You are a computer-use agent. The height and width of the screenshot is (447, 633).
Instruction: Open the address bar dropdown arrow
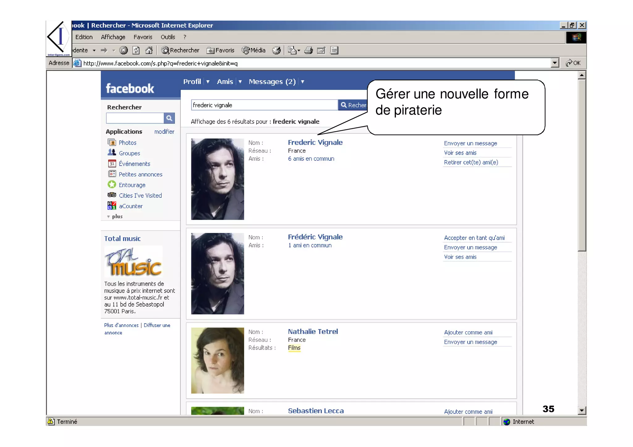pos(555,63)
